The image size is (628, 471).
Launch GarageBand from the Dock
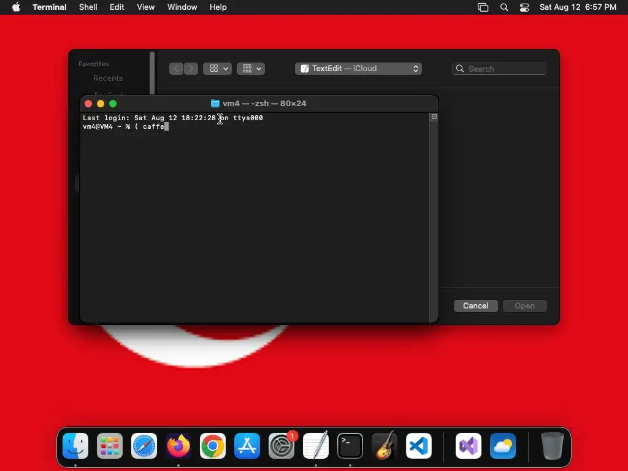[385, 446]
